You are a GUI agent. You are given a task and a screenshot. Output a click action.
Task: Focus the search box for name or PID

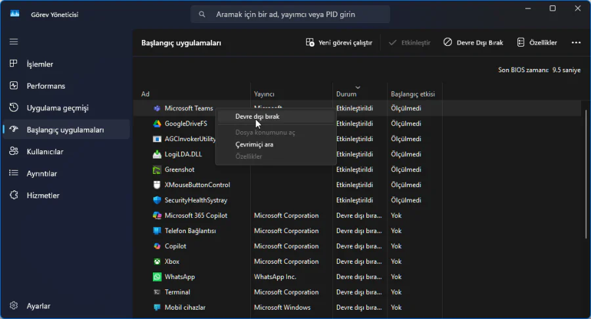coord(290,14)
